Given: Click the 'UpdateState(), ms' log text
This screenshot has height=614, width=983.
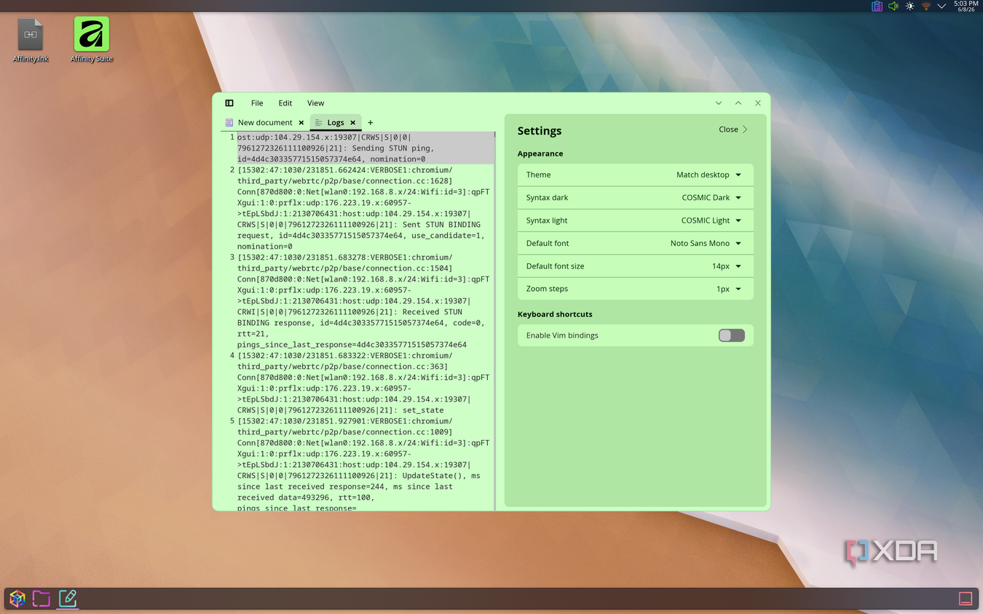Looking at the screenshot, I should click(441, 476).
